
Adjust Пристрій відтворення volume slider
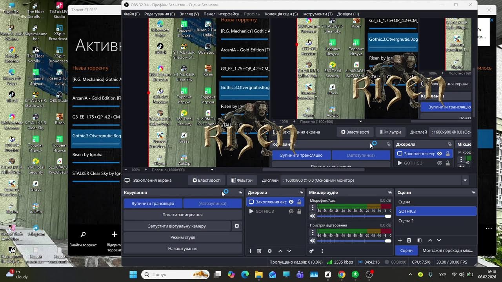coord(354,241)
